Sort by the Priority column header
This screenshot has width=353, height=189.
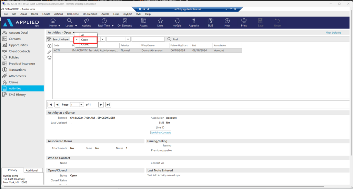pos(129,46)
